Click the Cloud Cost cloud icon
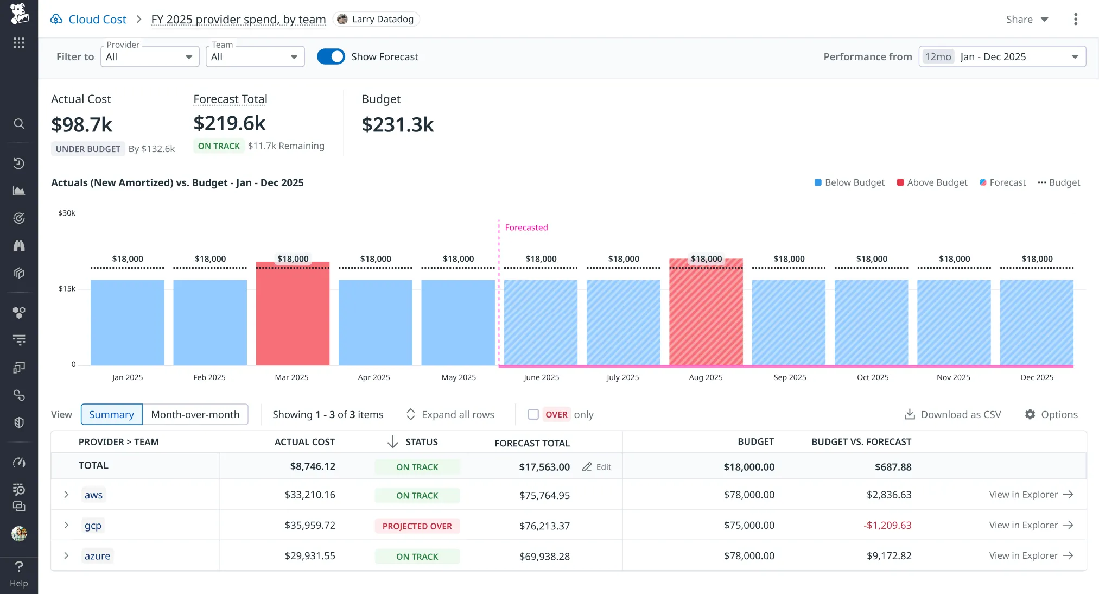This screenshot has height=594, width=1099. 56,20
